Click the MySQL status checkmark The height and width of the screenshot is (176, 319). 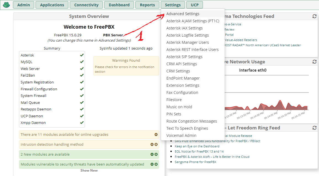tap(82, 62)
